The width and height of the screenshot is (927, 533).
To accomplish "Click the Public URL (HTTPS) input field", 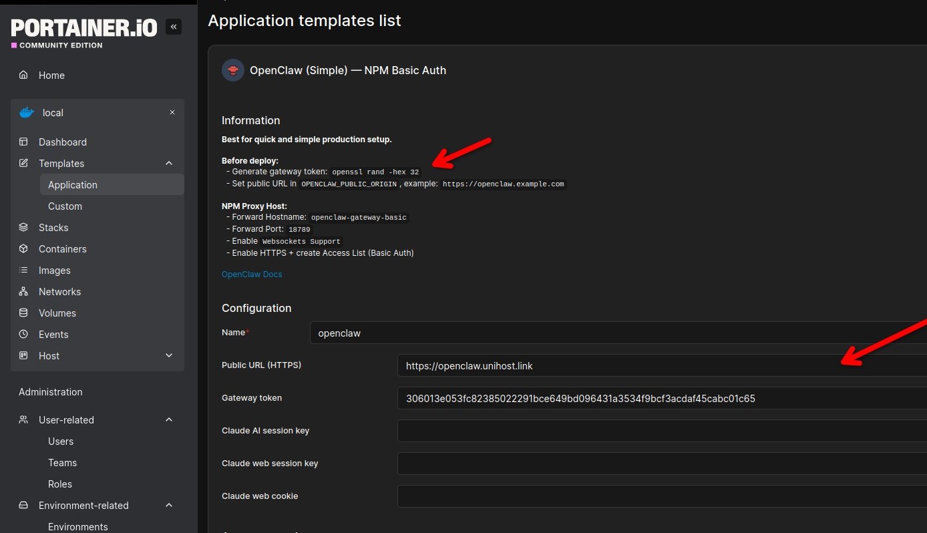I will coord(662,365).
